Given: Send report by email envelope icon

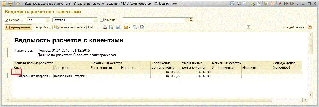Looking at the screenshot, I should [126, 27].
